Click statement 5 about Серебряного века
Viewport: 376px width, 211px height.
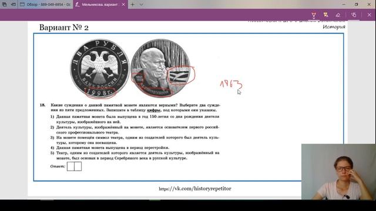pyautogui.click(x=135, y=155)
